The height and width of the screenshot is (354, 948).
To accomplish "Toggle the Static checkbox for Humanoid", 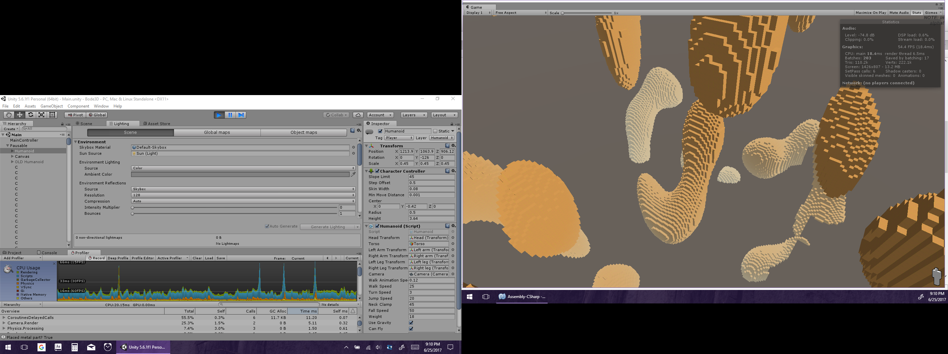I will pos(435,131).
